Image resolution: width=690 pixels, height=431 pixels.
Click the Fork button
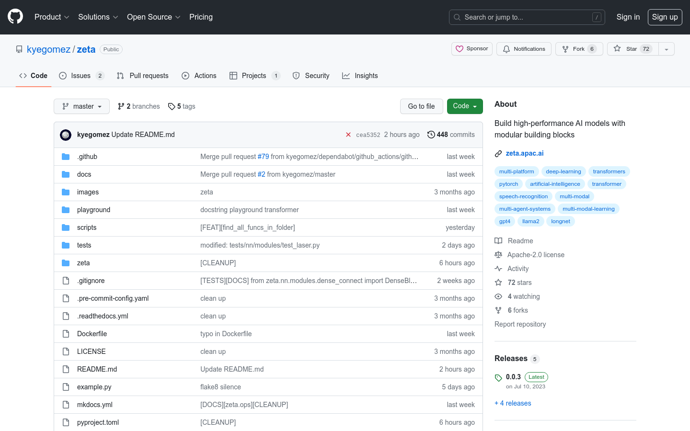[x=579, y=49]
